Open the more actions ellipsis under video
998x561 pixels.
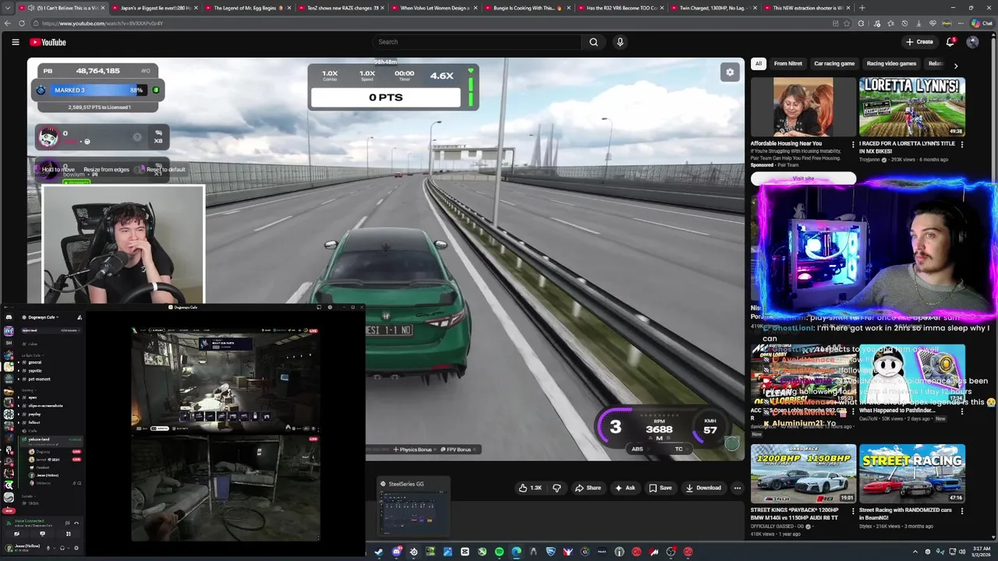(x=737, y=488)
